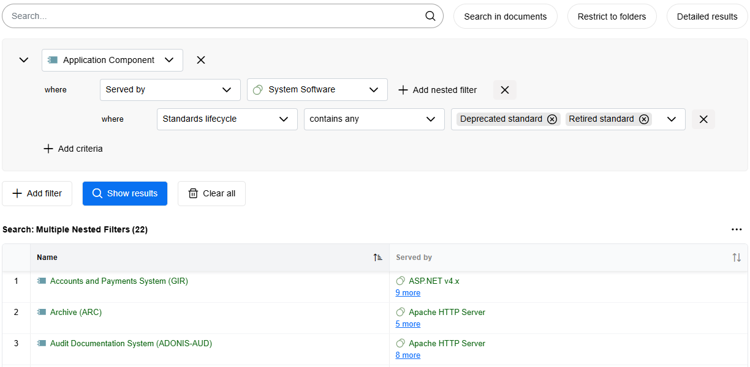Screen dimensions: 750x367
Task: Click the 9 more link under ASP.NET v4.x
Action: [x=407, y=292]
